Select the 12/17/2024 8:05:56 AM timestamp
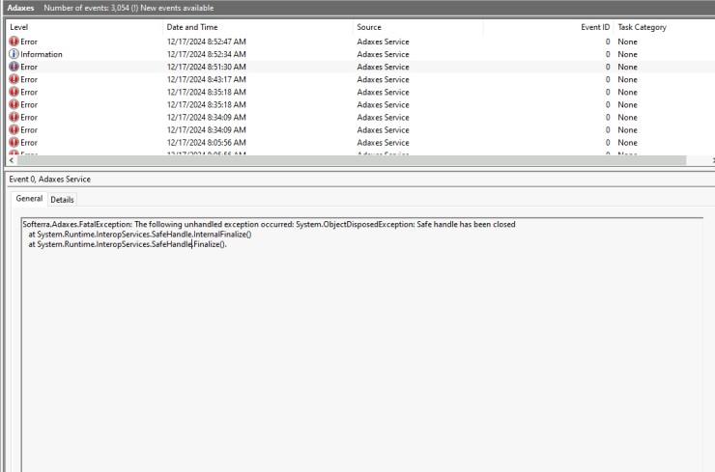The height and width of the screenshot is (472, 715). tap(206, 142)
